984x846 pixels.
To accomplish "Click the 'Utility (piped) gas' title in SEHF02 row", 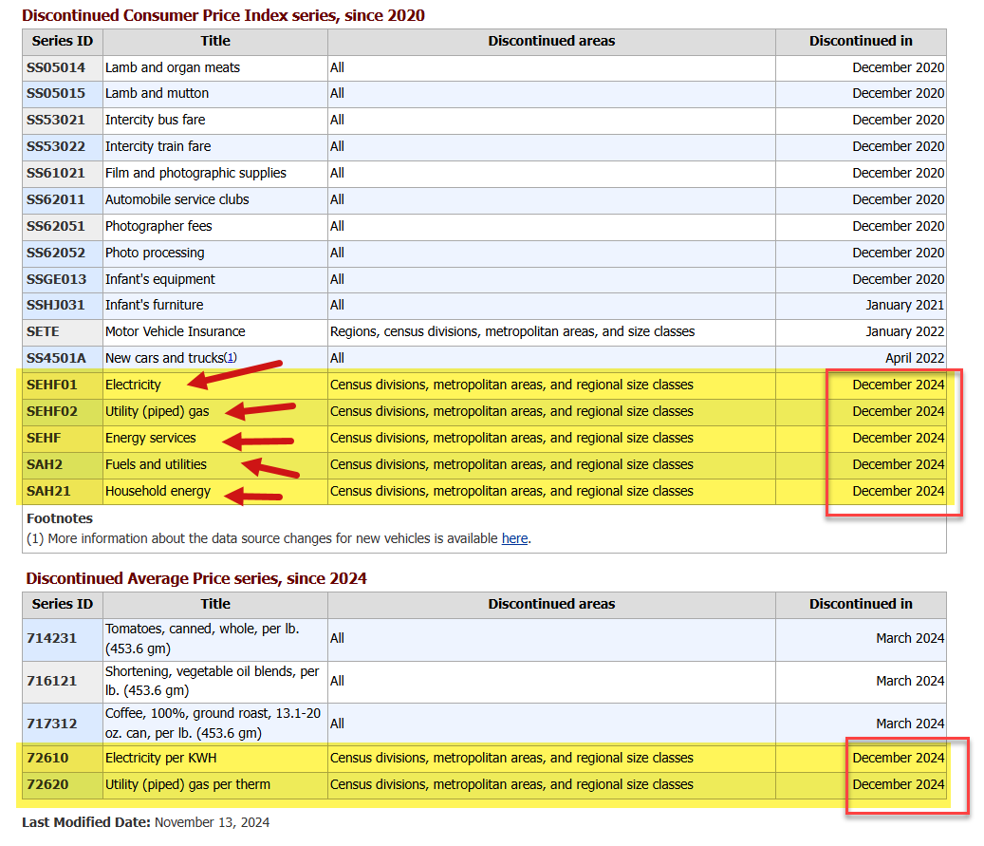I will [x=157, y=411].
